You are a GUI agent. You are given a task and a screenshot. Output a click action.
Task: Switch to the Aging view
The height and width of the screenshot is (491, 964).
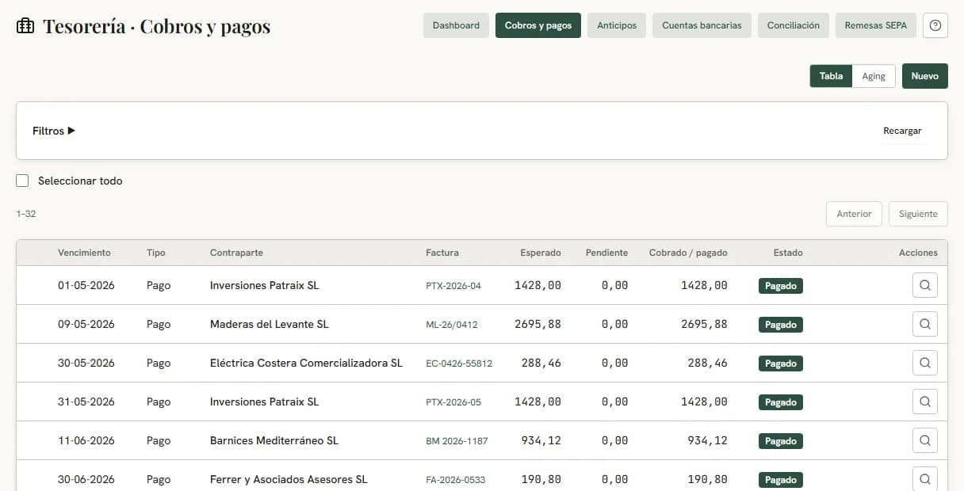(x=874, y=76)
